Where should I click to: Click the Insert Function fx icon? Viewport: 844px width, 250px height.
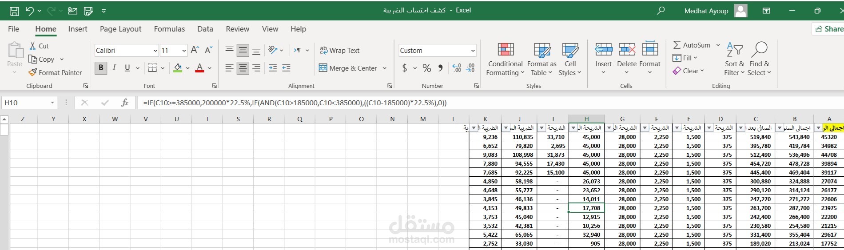point(125,103)
